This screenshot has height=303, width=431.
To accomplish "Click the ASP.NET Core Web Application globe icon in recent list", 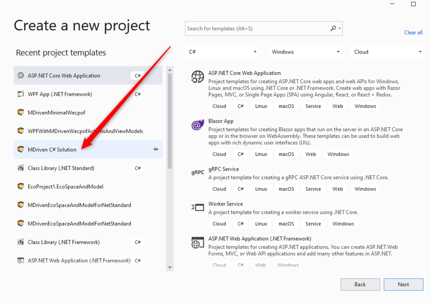I will (21, 75).
